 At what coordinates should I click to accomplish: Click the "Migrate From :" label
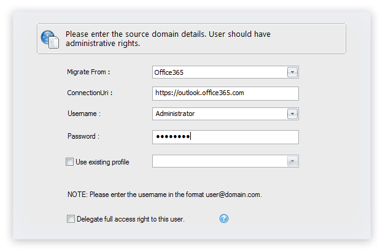88,72
